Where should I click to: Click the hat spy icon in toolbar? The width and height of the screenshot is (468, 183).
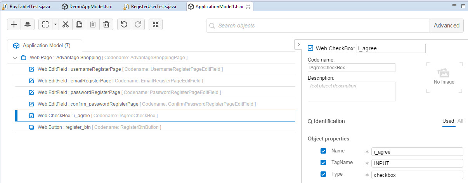(x=27, y=24)
